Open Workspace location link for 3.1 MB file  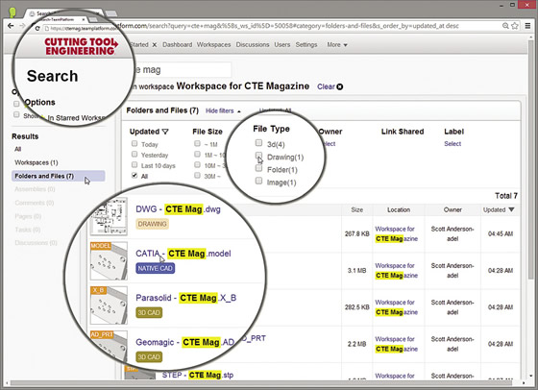396,271
